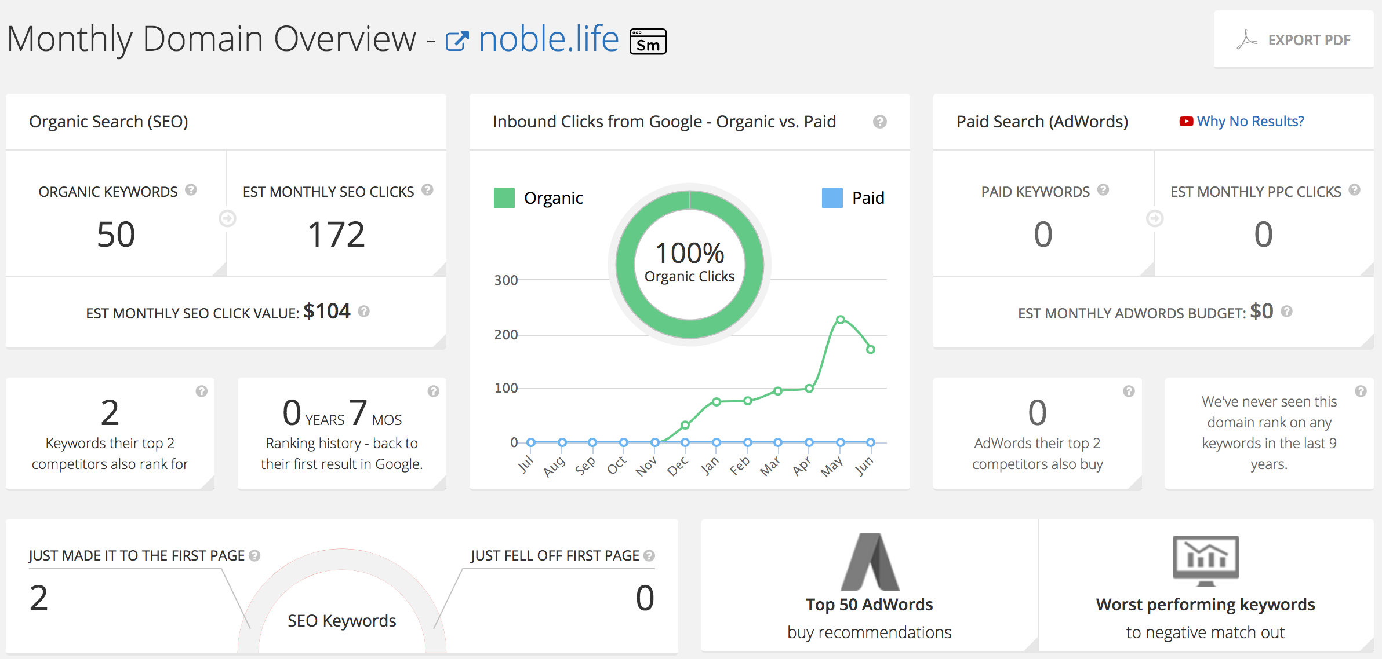Open the Paid Keywords 0 value
The height and width of the screenshot is (659, 1382).
[1043, 234]
